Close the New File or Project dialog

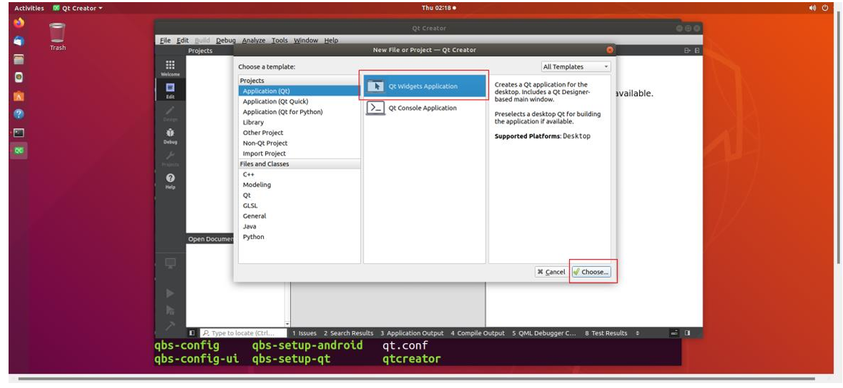[610, 50]
